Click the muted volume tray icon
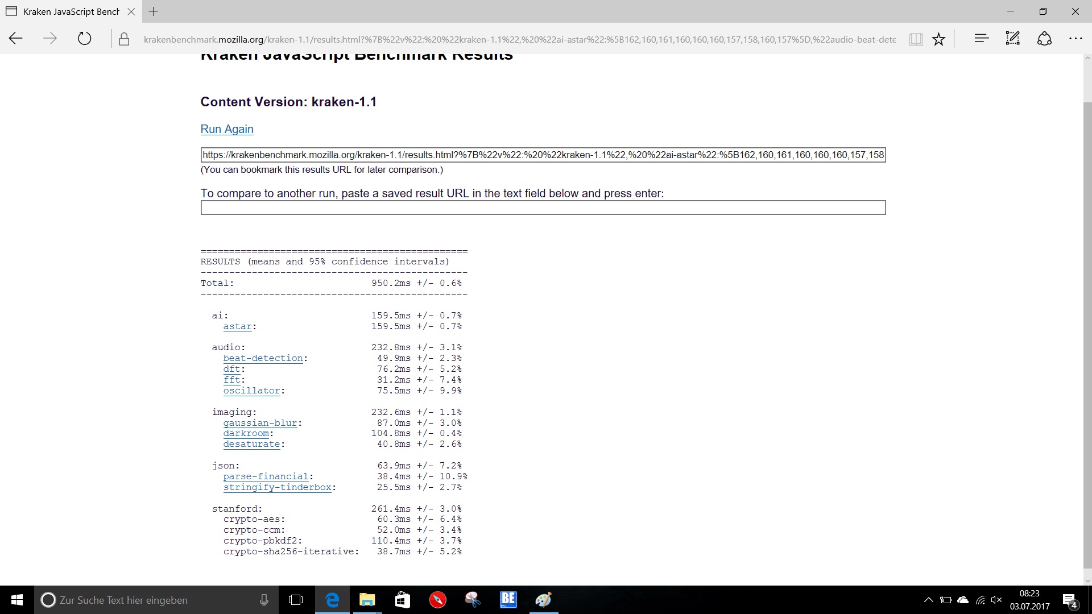Viewport: 1092px width, 614px height. click(x=996, y=600)
